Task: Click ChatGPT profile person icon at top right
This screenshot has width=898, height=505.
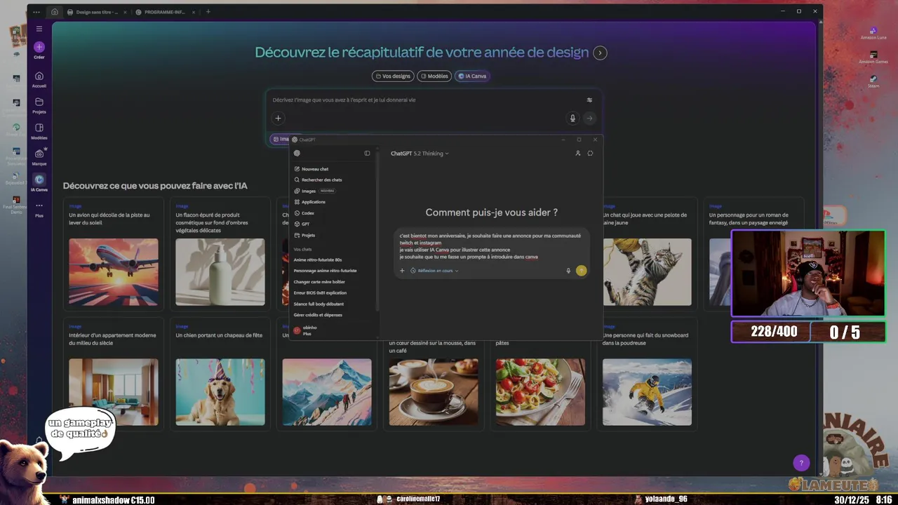Action: click(x=578, y=153)
